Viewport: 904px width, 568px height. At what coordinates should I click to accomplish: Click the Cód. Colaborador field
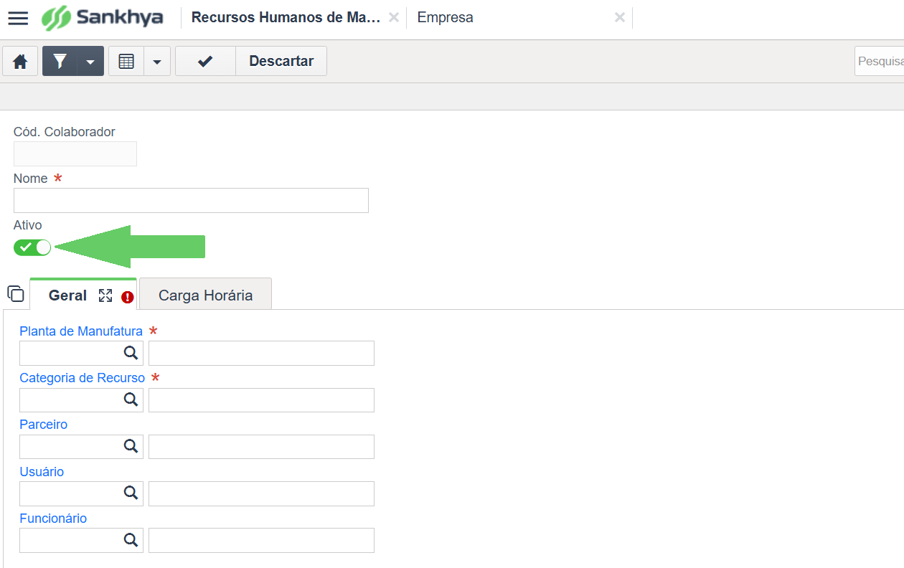tap(75, 154)
